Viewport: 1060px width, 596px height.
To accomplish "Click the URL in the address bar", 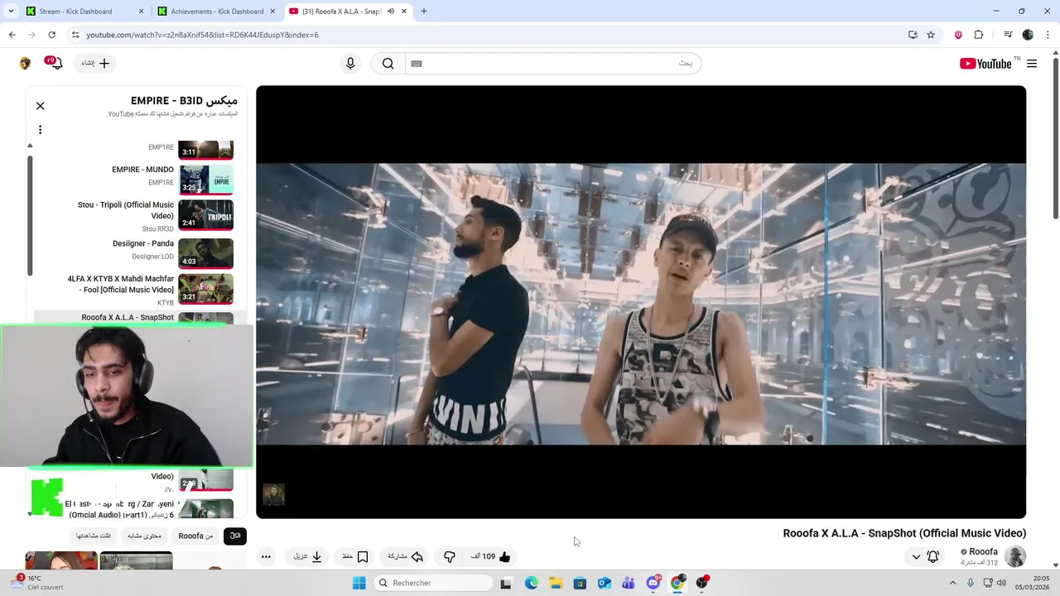I will (x=202, y=35).
